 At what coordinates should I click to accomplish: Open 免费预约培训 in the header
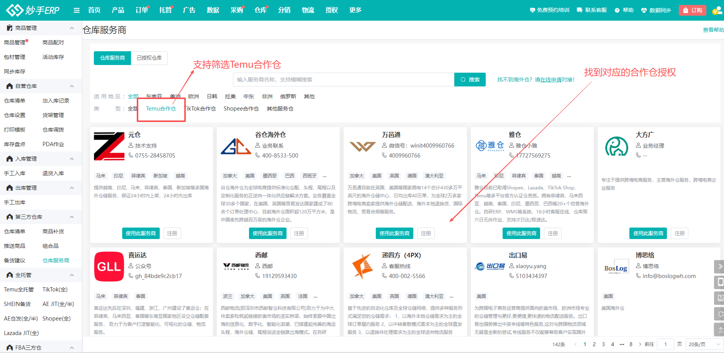click(550, 10)
